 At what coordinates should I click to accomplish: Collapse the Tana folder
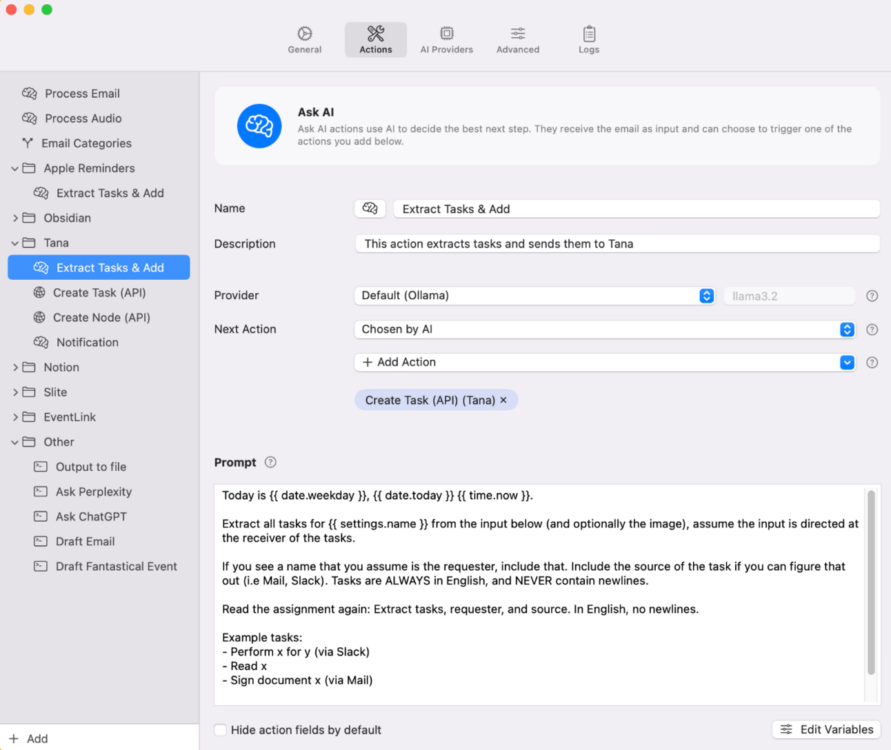(14, 243)
